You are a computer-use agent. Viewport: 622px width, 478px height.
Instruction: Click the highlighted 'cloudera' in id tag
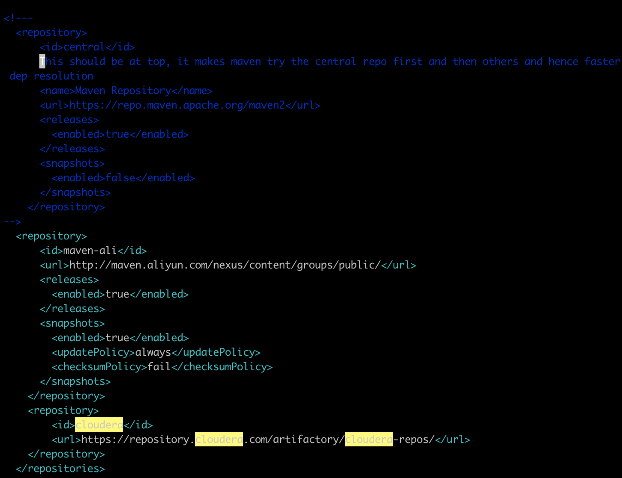[99, 425]
